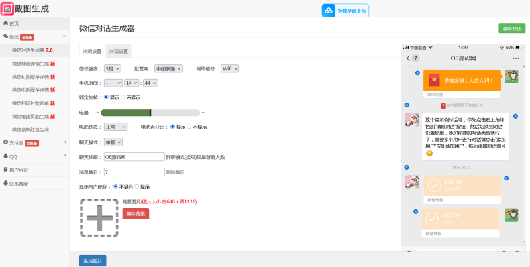This screenshot has height=267, width=530.
Task: Click the 消息数目 input field
Action: (134, 172)
